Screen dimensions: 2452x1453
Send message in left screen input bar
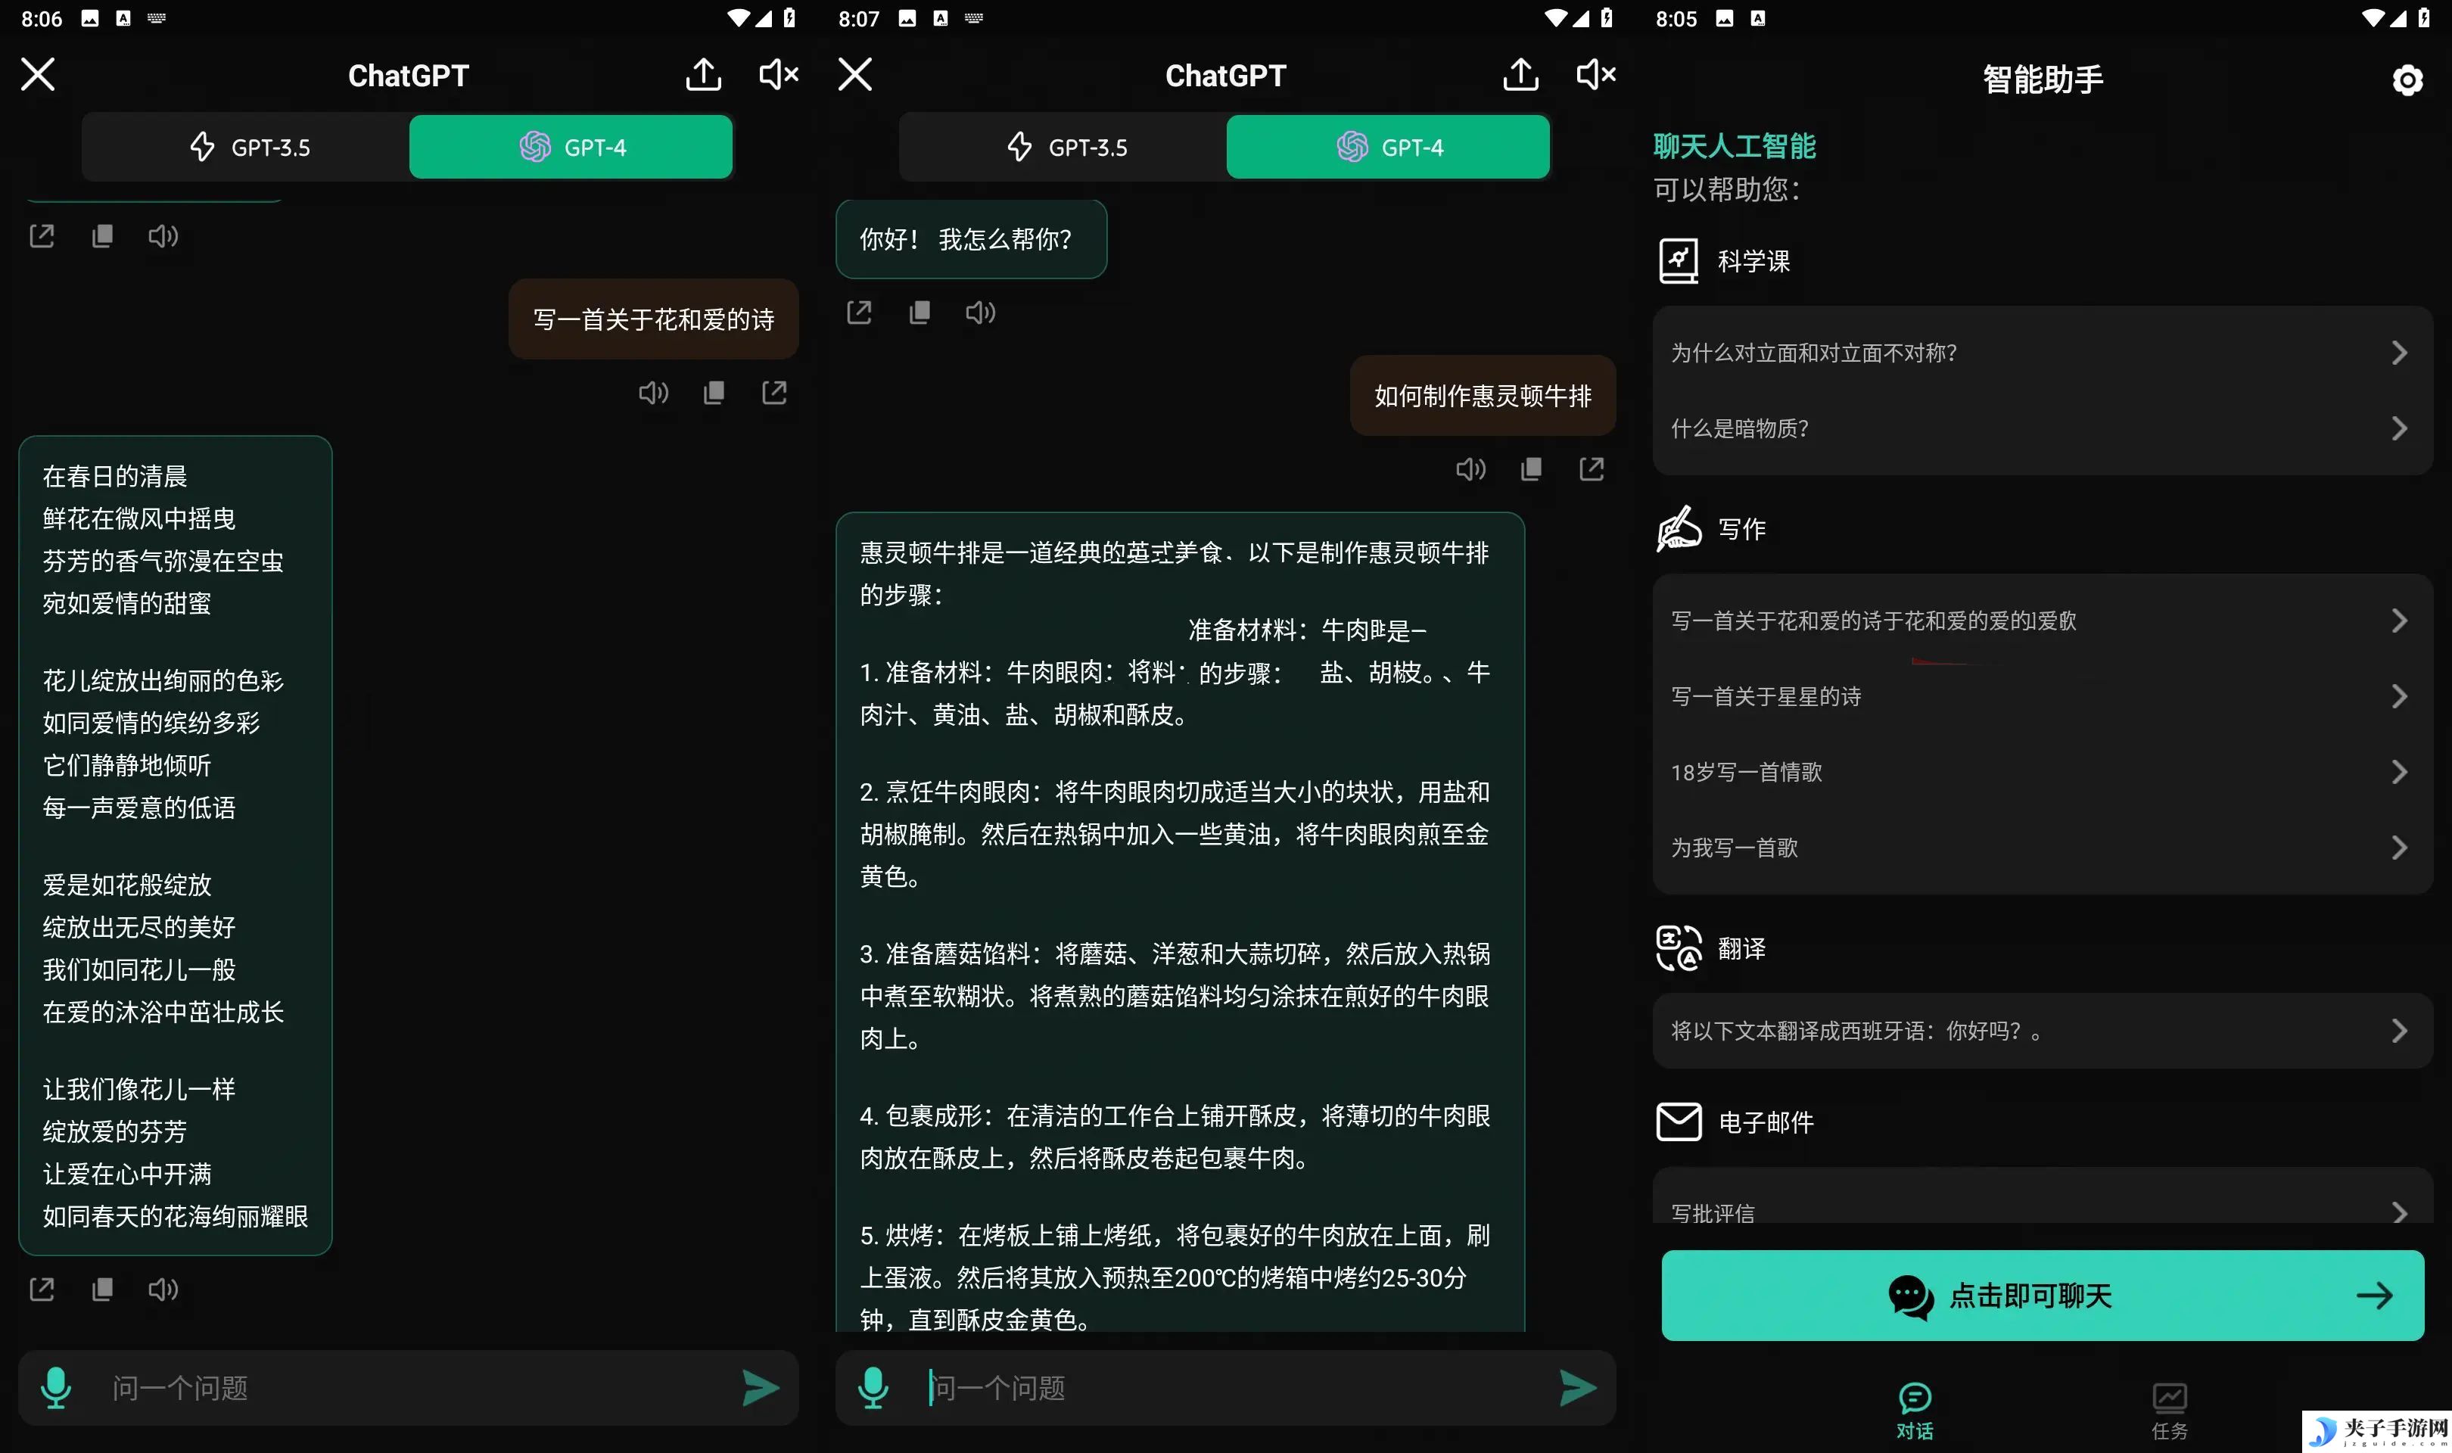pyautogui.click(x=761, y=1387)
